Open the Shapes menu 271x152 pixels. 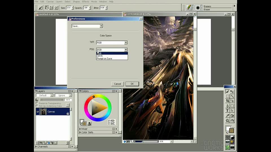(x=76, y=2)
